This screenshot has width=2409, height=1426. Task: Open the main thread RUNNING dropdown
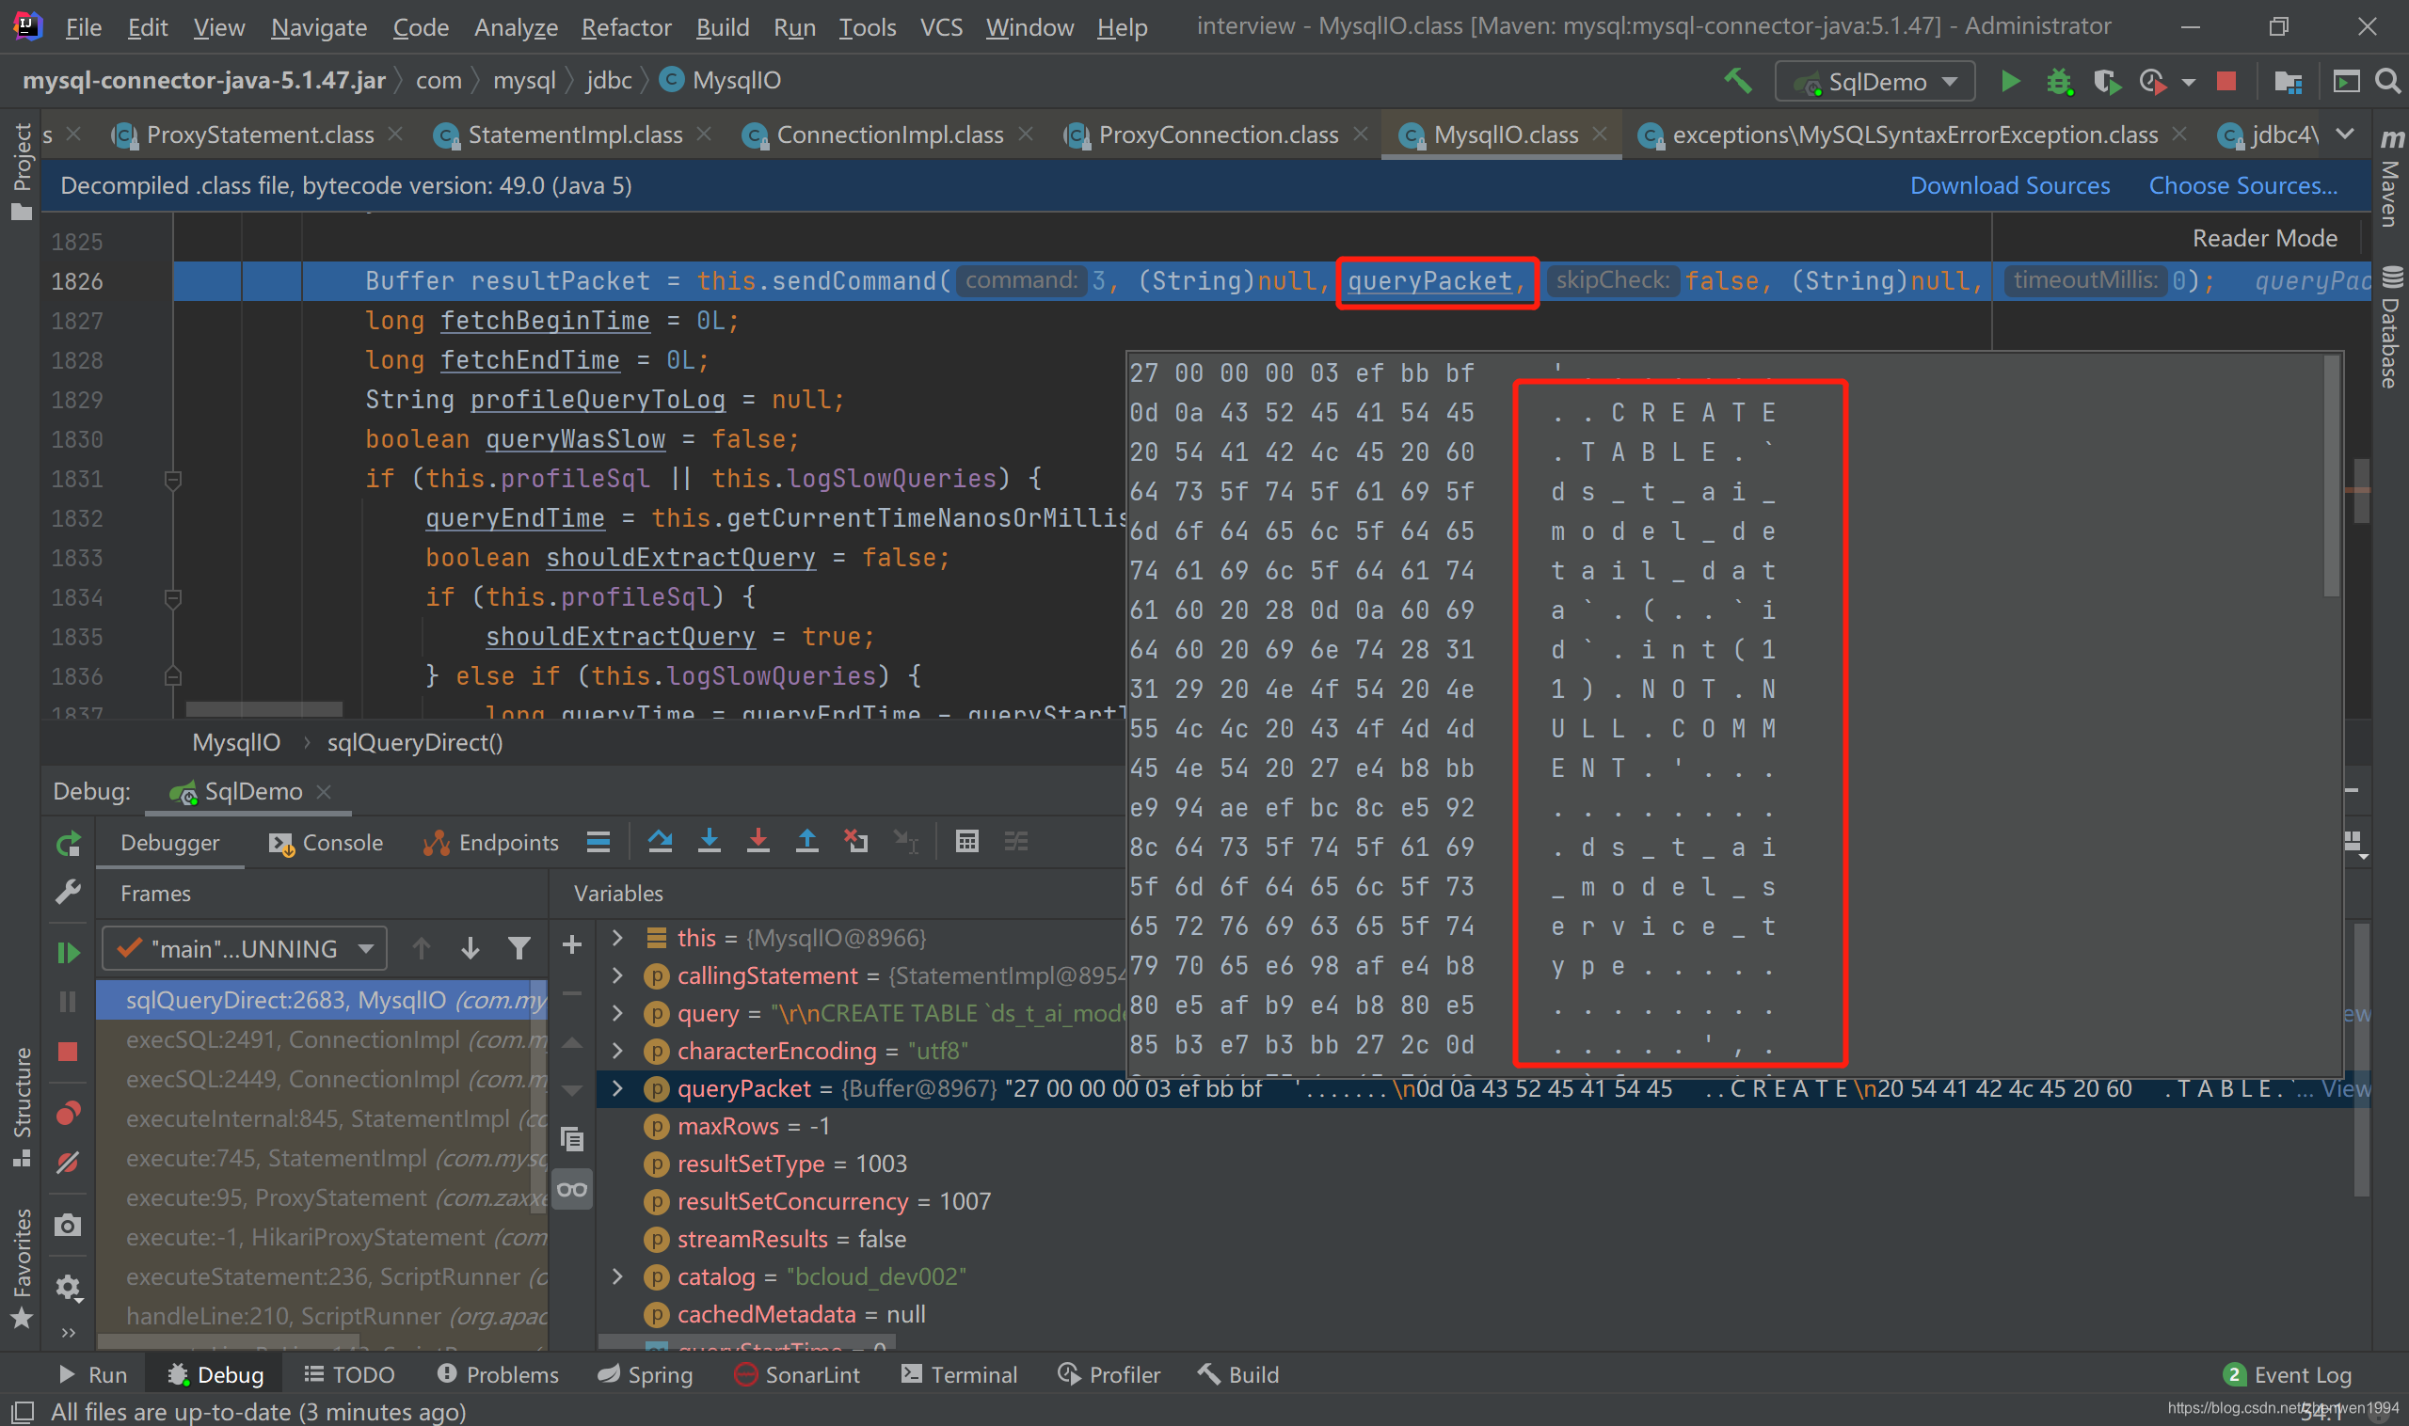click(244, 949)
